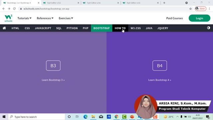Open the Tutorials dropdown menu
The height and width of the screenshot is (120, 213).
[24, 18]
